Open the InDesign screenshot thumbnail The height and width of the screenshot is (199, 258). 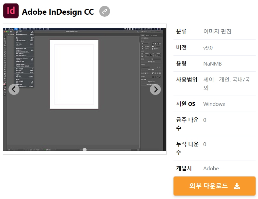tap(85, 89)
